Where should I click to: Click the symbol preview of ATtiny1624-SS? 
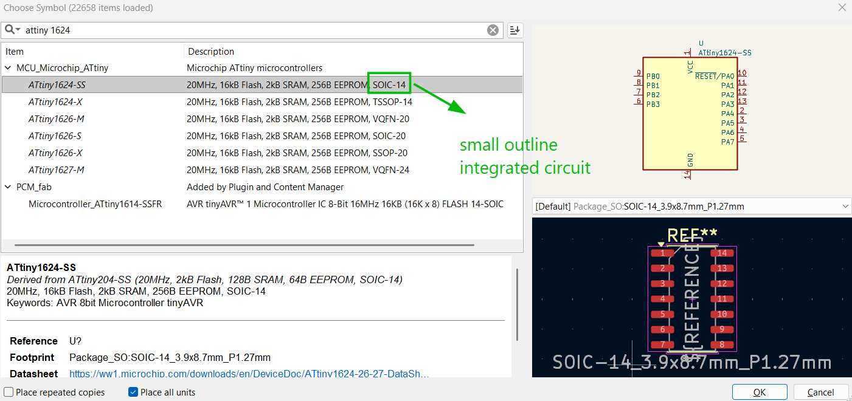click(x=692, y=109)
